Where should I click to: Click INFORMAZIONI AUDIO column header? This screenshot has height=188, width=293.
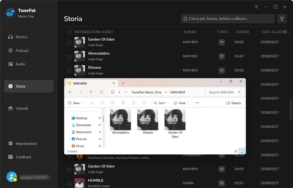click(x=93, y=32)
